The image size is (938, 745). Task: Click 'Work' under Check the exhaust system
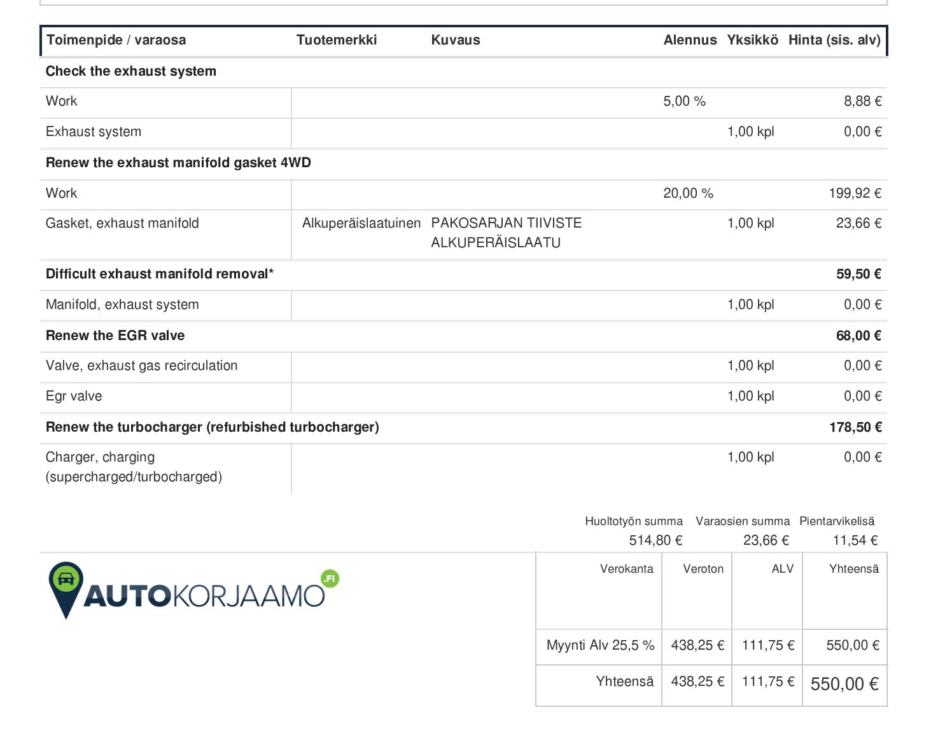(61, 101)
